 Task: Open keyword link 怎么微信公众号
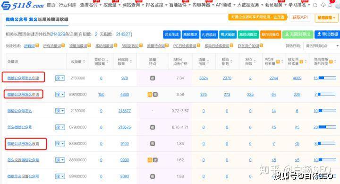click(20, 127)
